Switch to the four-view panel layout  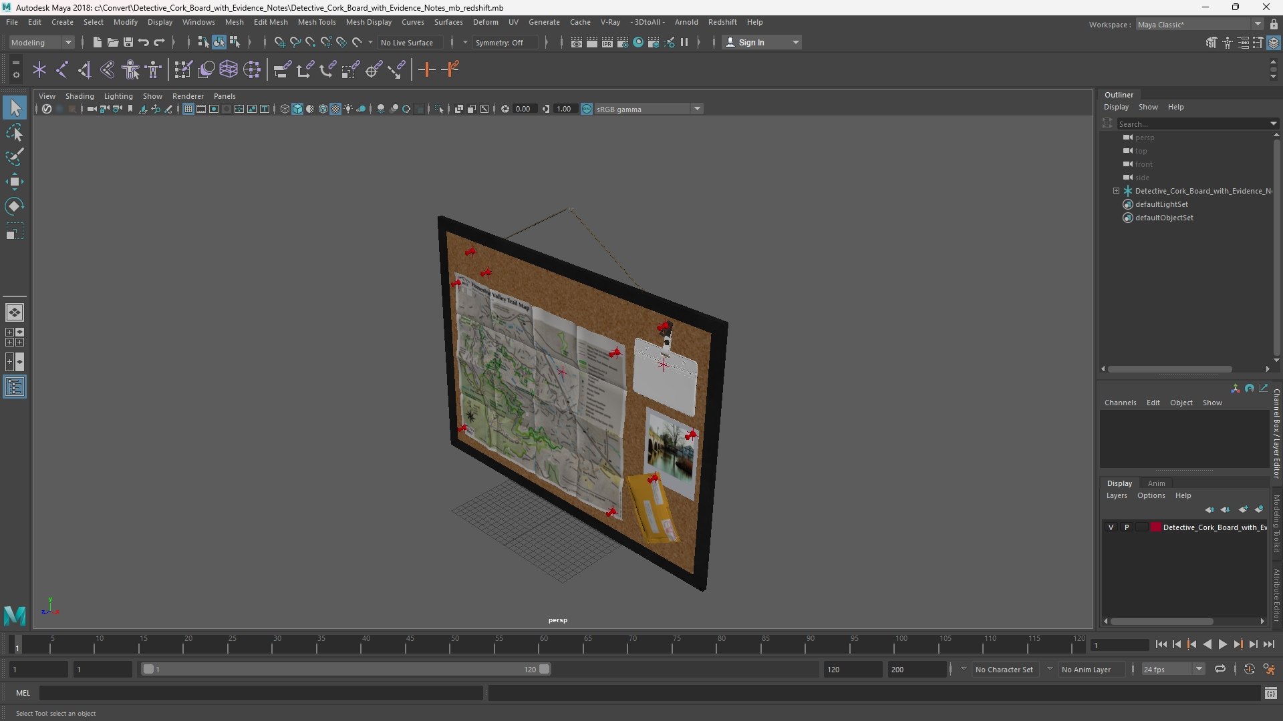click(15, 337)
